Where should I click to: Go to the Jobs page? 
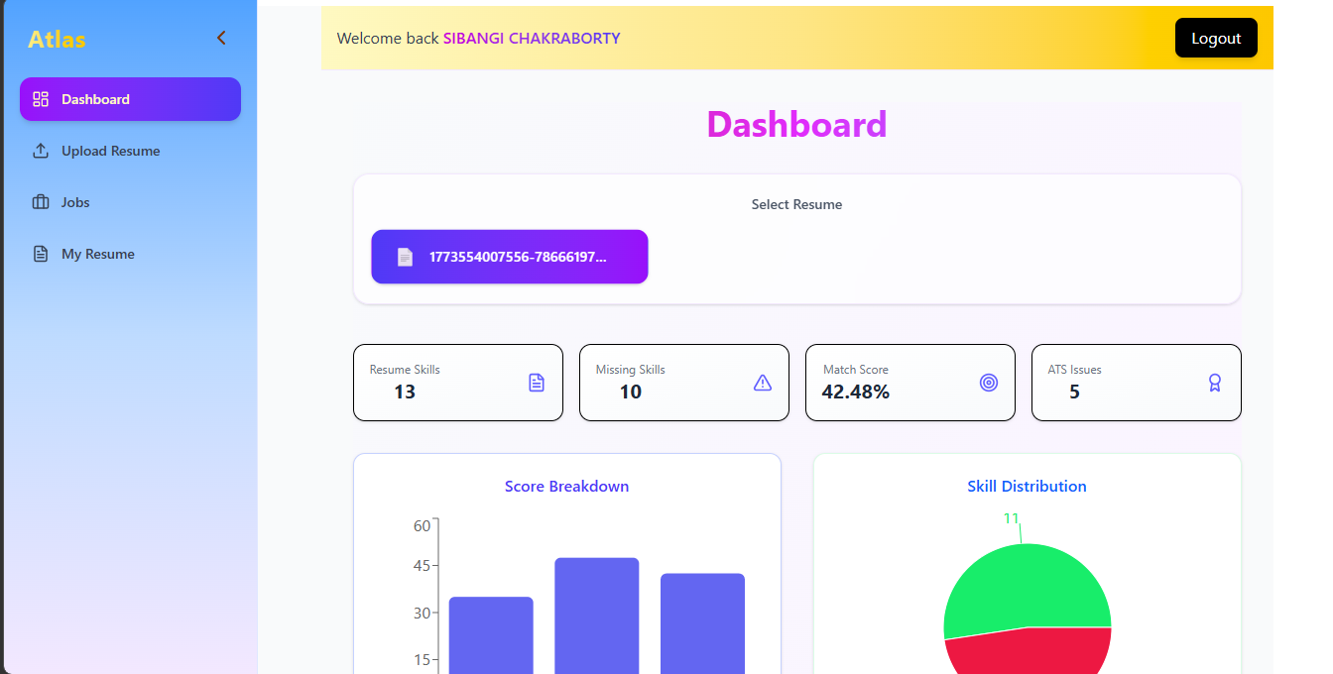click(x=75, y=202)
